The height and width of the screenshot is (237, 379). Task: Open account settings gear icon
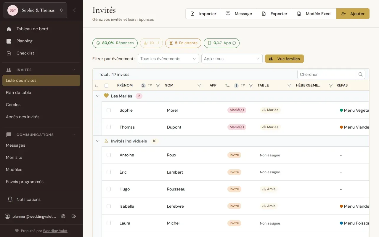(x=63, y=216)
